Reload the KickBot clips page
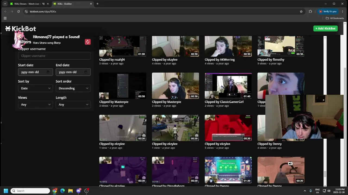The width and height of the screenshot is (348, 195). click(18, 11)
